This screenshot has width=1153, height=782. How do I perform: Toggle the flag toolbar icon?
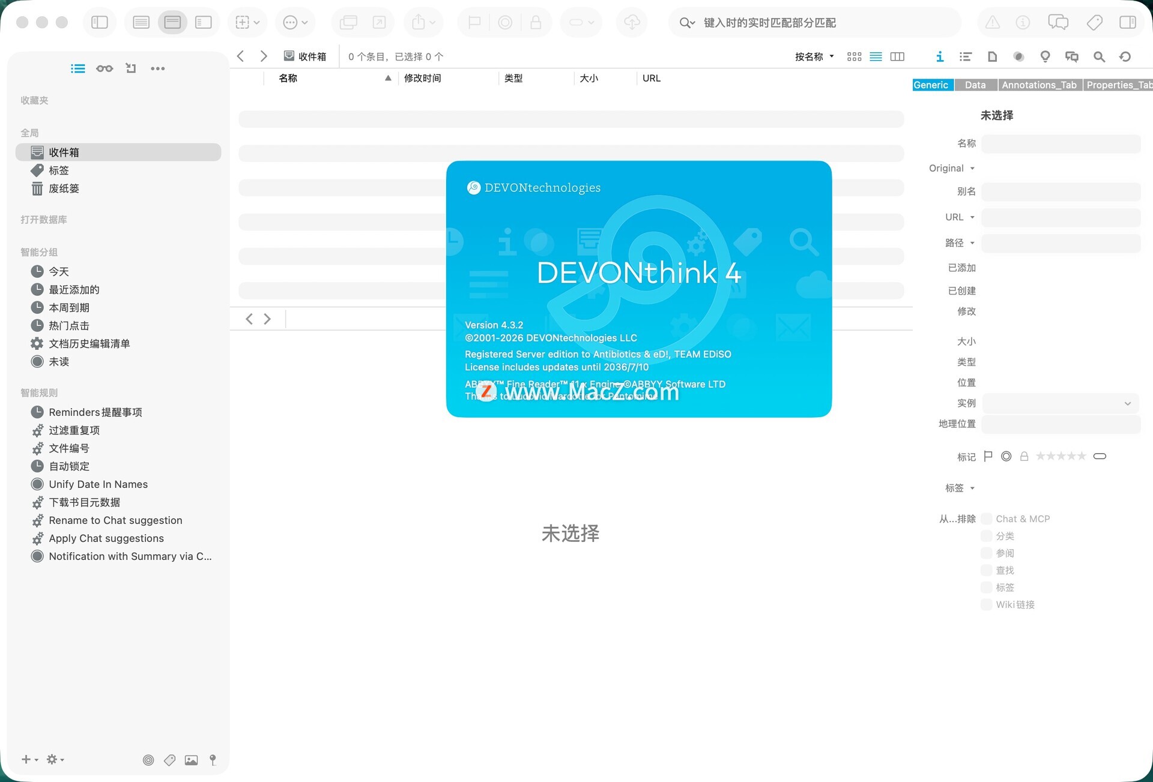click(x=474, y=23)
